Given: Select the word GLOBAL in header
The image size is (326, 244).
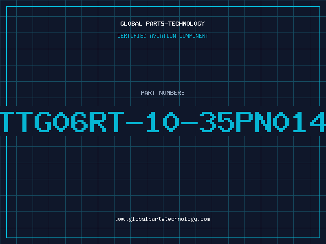Looking at the screenshot, I should 131,24.
